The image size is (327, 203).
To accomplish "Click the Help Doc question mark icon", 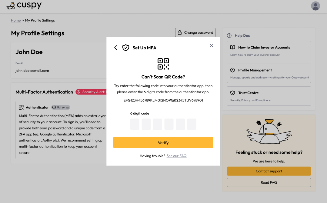I will (229, 36).
